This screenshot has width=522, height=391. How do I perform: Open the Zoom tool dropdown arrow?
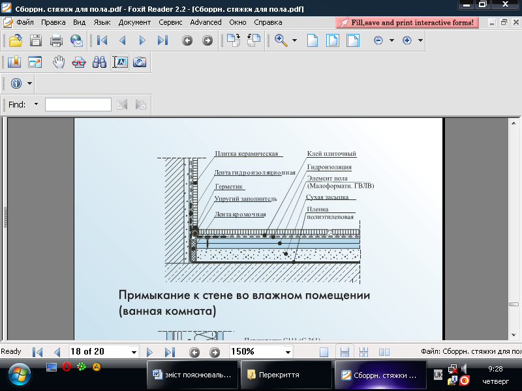click(295, 40)
